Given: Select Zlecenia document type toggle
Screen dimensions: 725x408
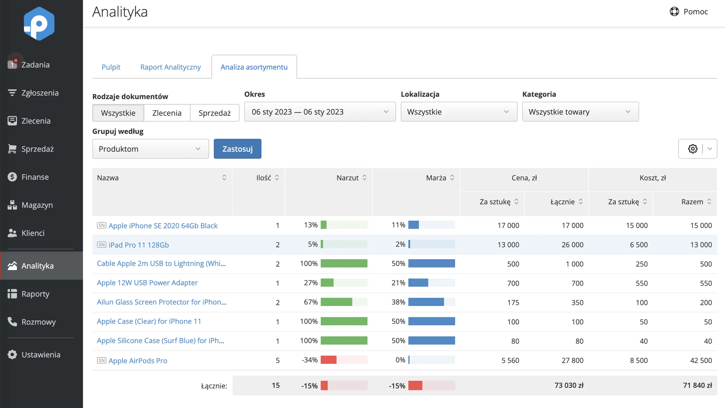Looking at the screenshot, I should click(167, 113).
